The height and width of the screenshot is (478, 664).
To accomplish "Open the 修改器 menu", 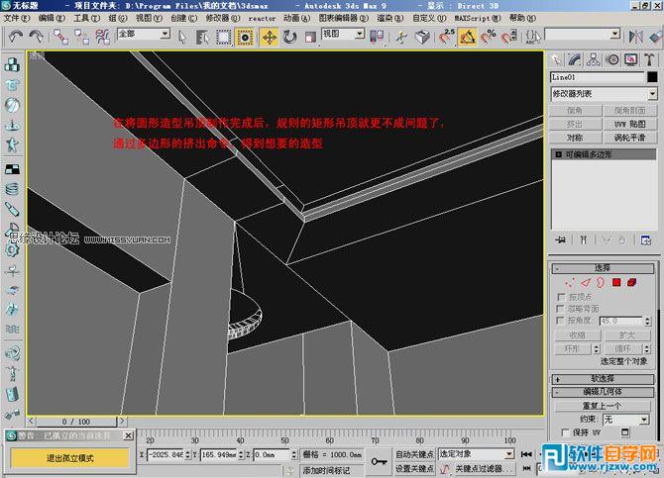I will [x=223, y=18].
